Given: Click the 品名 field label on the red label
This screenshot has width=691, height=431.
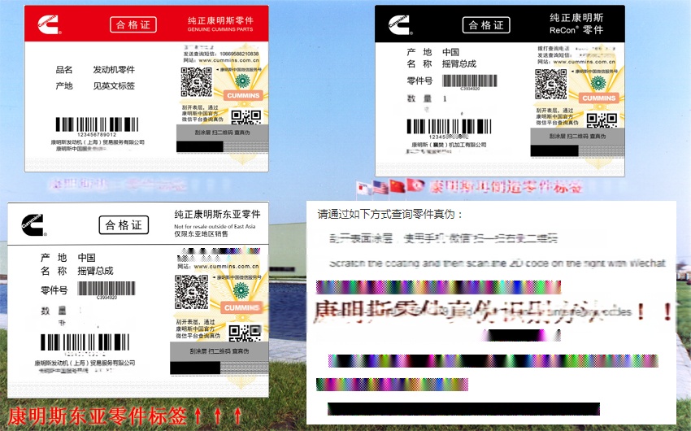Looking at the screenshot, I should (64, 70).
